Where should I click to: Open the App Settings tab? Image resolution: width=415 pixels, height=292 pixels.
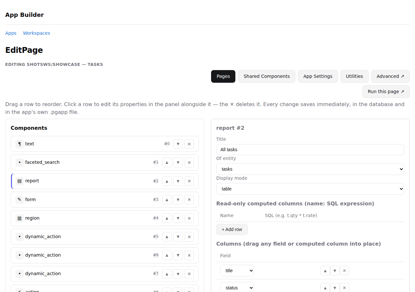pos(318,76)
